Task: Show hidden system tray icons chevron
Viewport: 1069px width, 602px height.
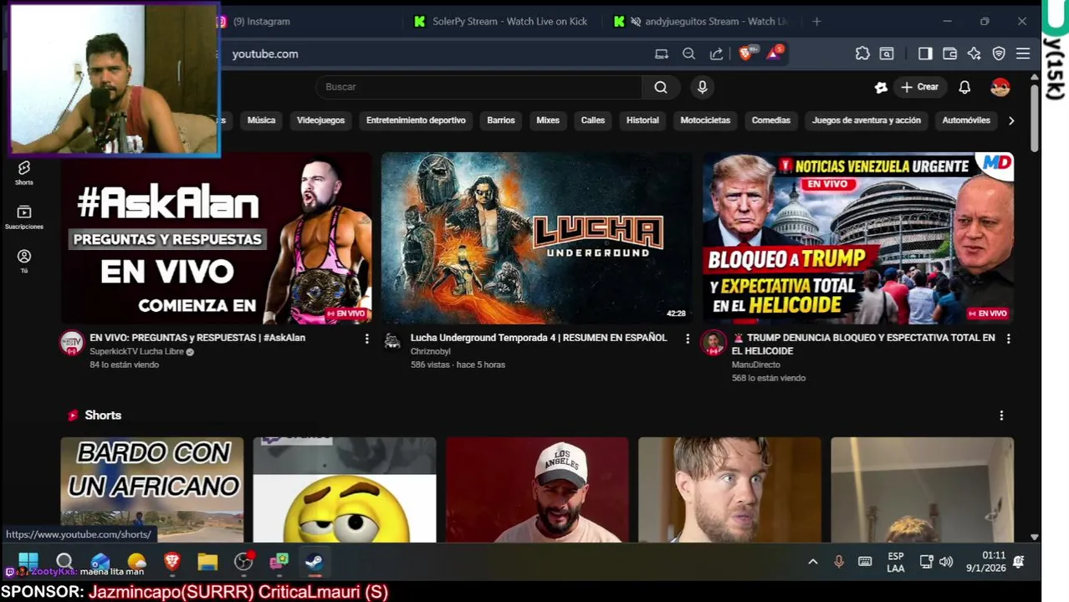Action: [812, 562]
